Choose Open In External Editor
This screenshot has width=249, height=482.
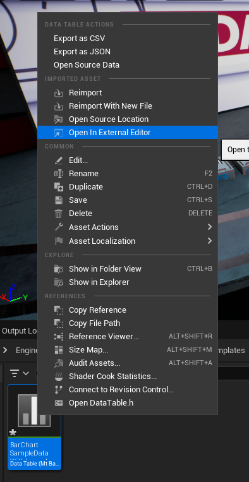pyautogui.click(x=128, y=133)
